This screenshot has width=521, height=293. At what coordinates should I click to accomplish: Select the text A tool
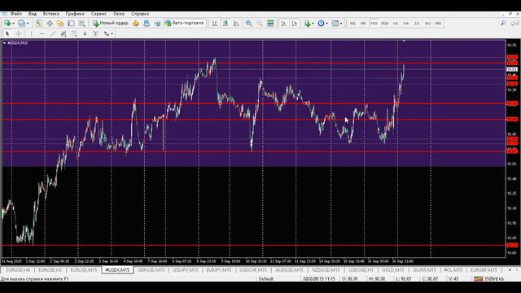point(85,33)
